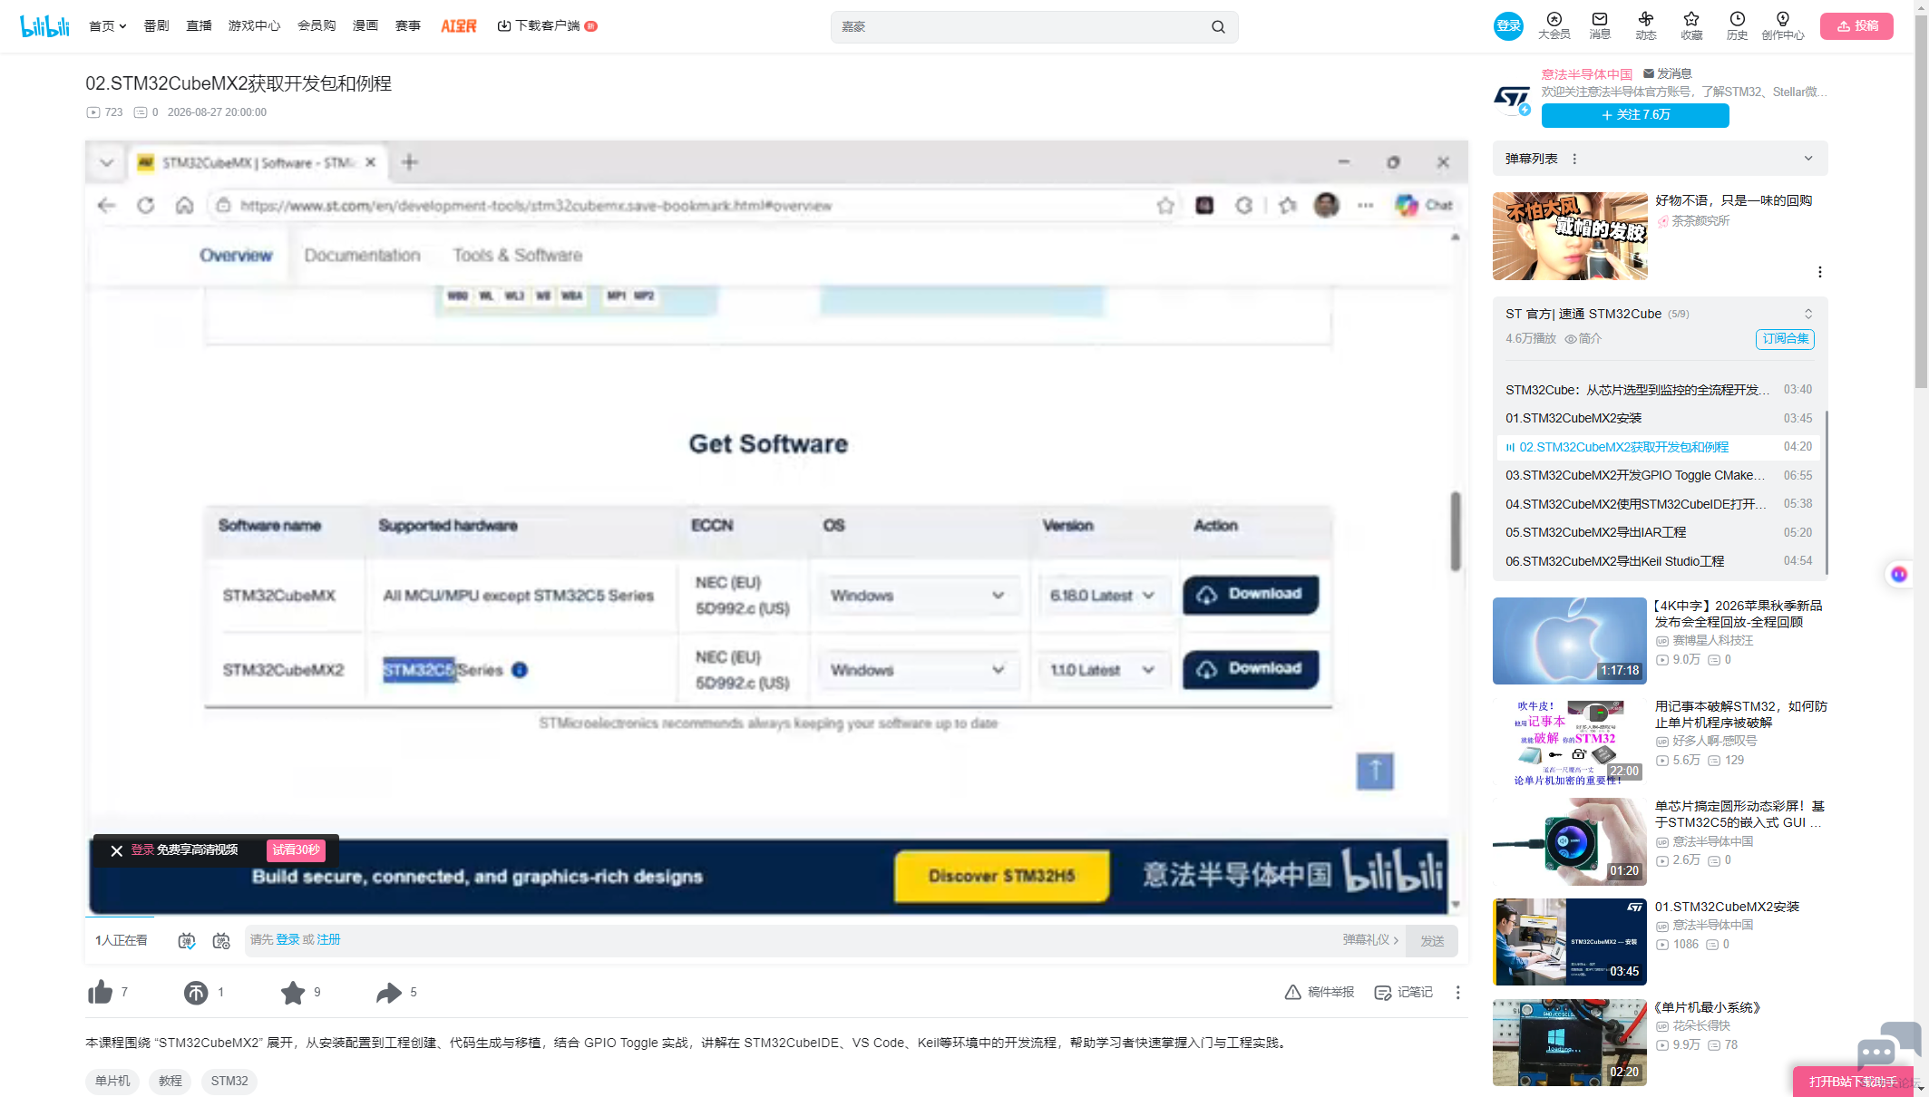Image resolution: width=1929 pixels, height=1097 pixels.
Task: Click the search magnifier icon
Action: [1218, 27]
